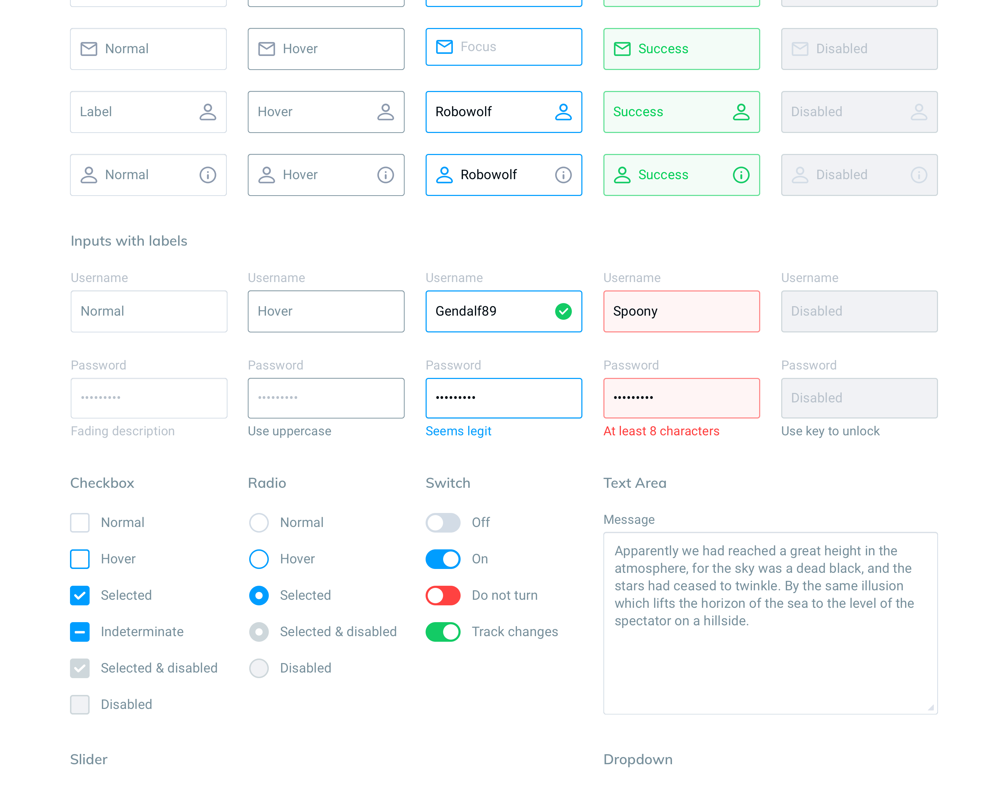Tick the Hover checkbox

[x=80, y=559]
